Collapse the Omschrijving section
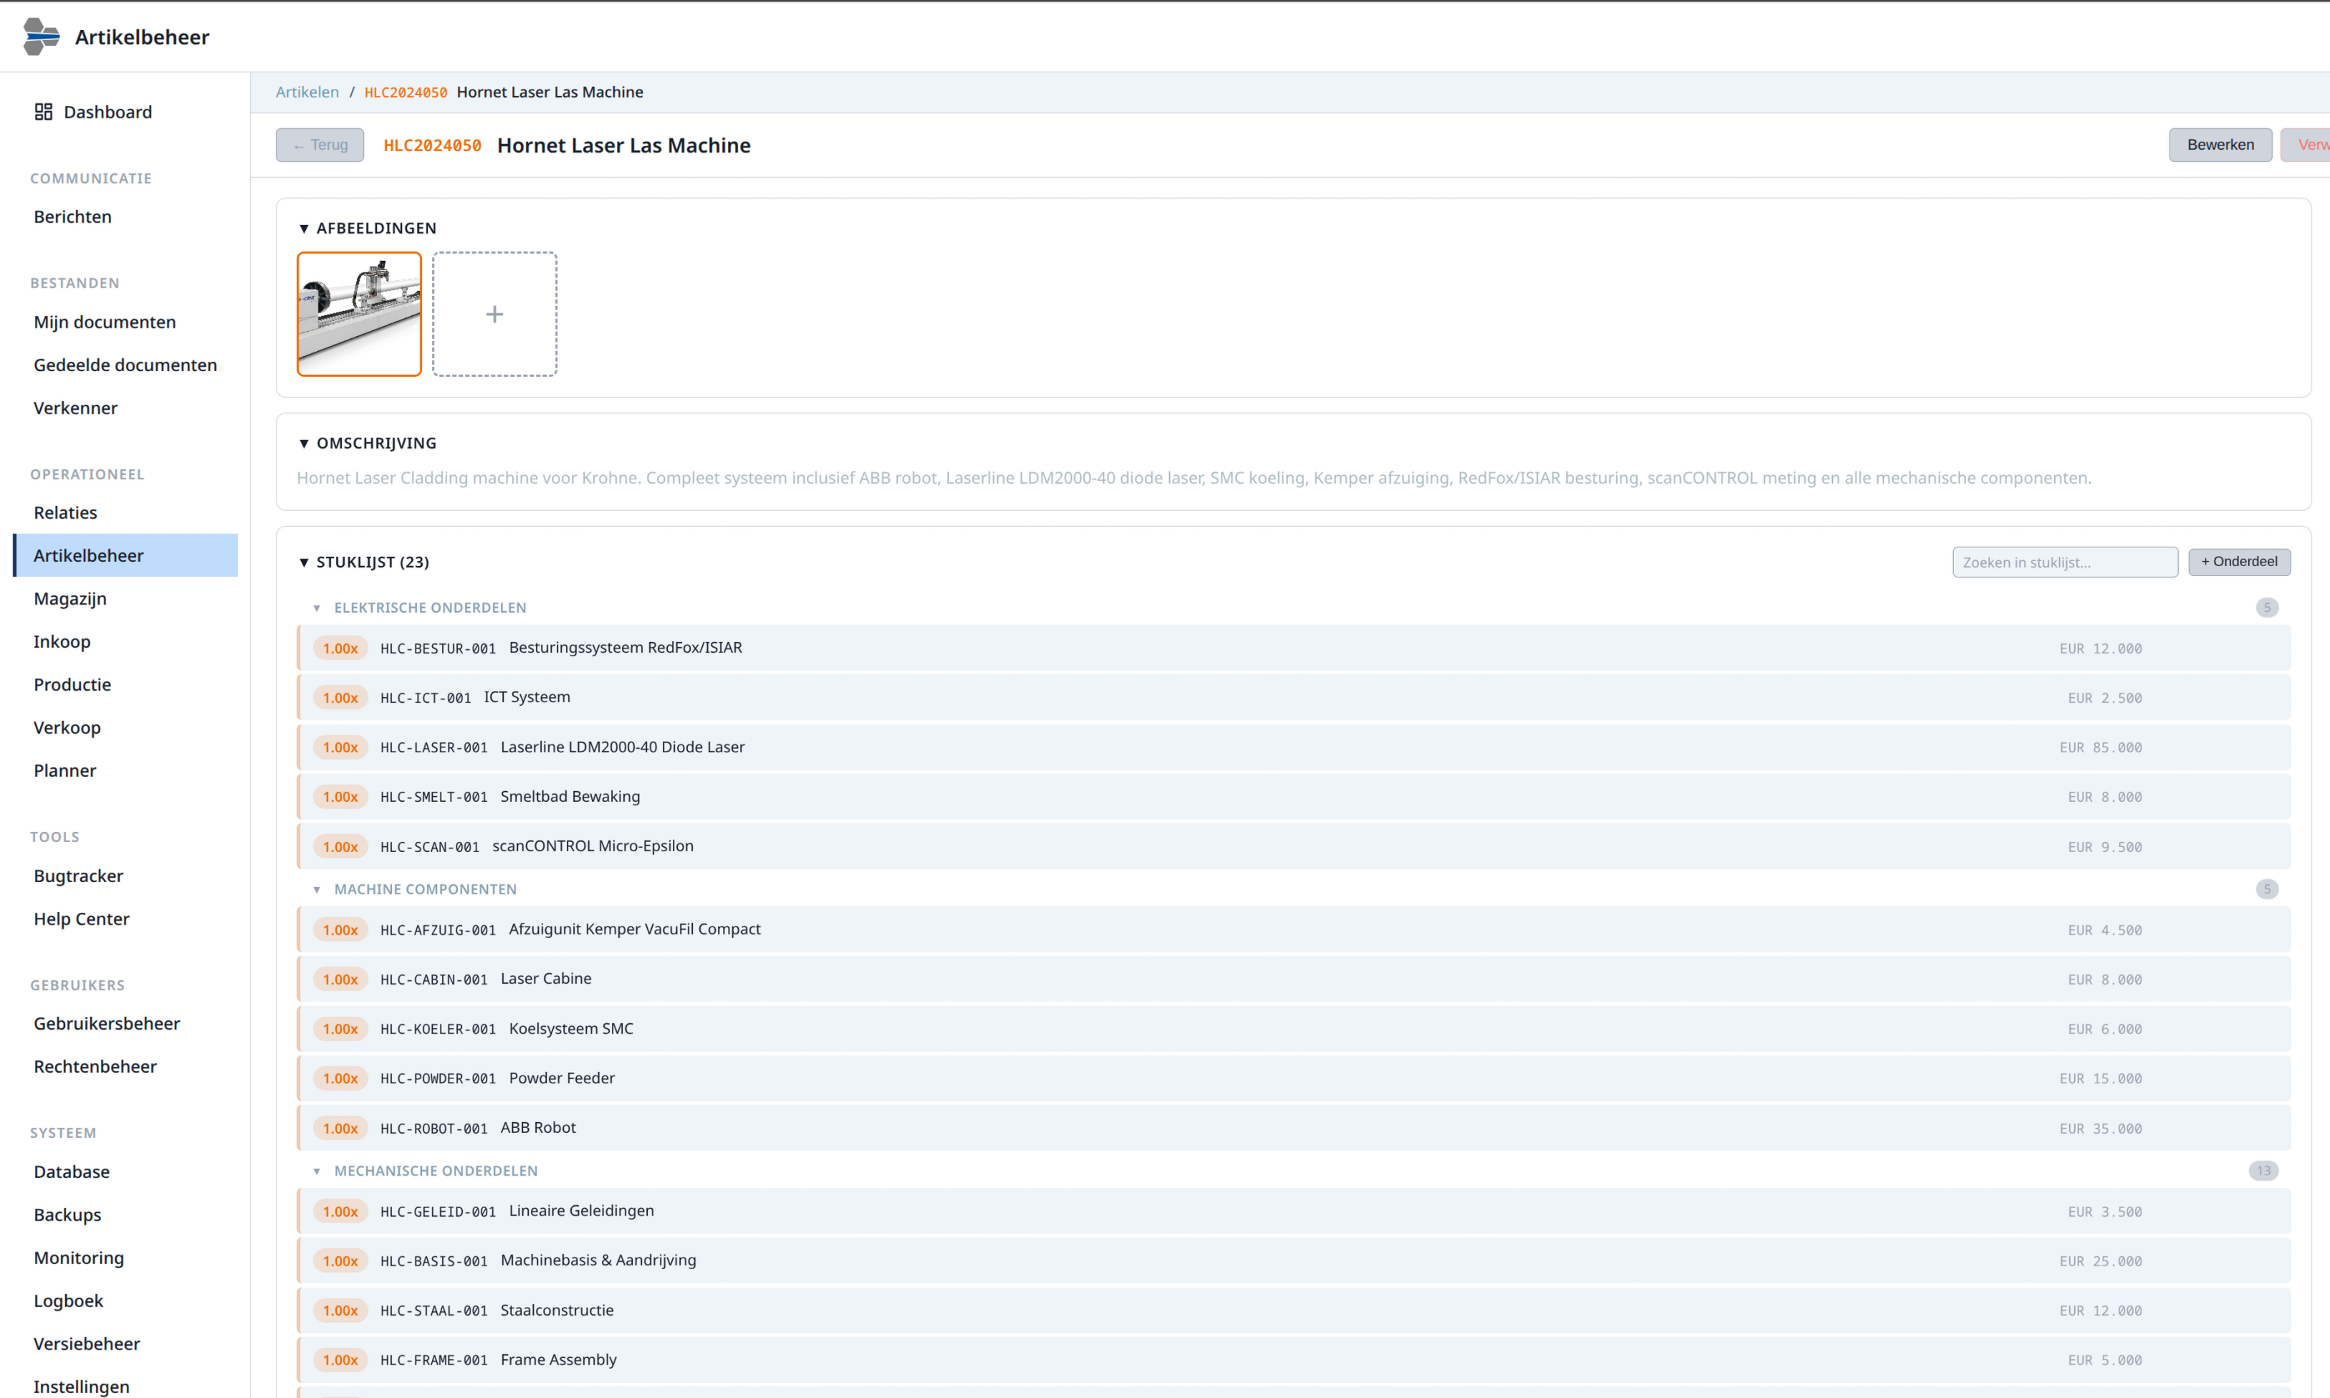This screenshot has width=2330, height=1398. point(305,444)
